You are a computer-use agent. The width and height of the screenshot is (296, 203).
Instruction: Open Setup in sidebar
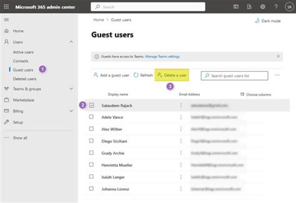tap(18, 122)
